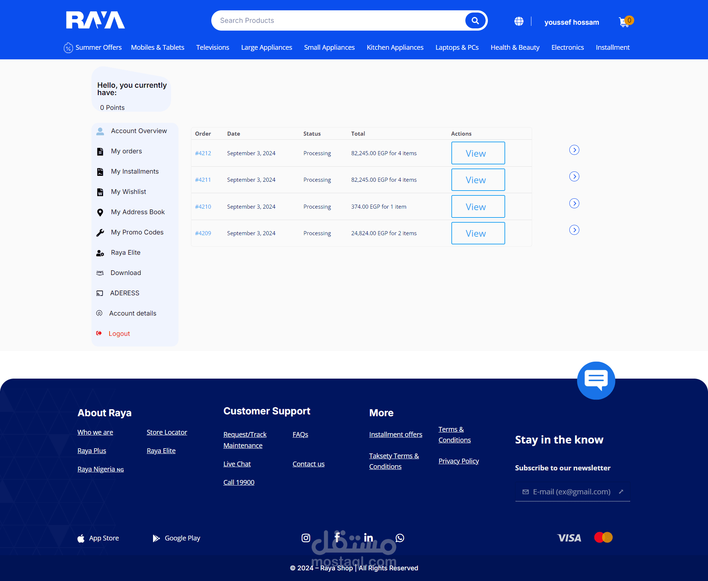Open WhatsApp icon in footer
Screen dimensions: 708x581
[400, 538]
